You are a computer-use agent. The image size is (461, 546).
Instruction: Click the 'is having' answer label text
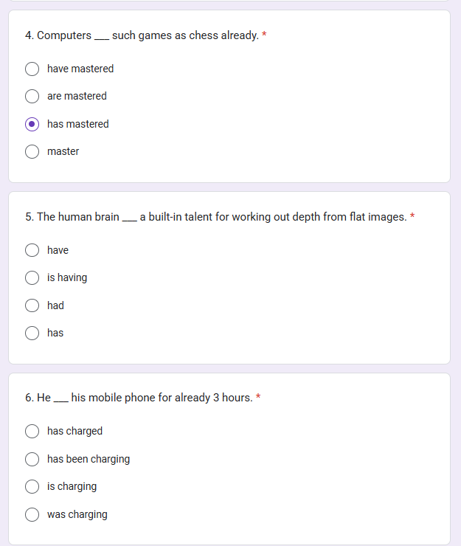pyautogui.click(x=67, y=277)
